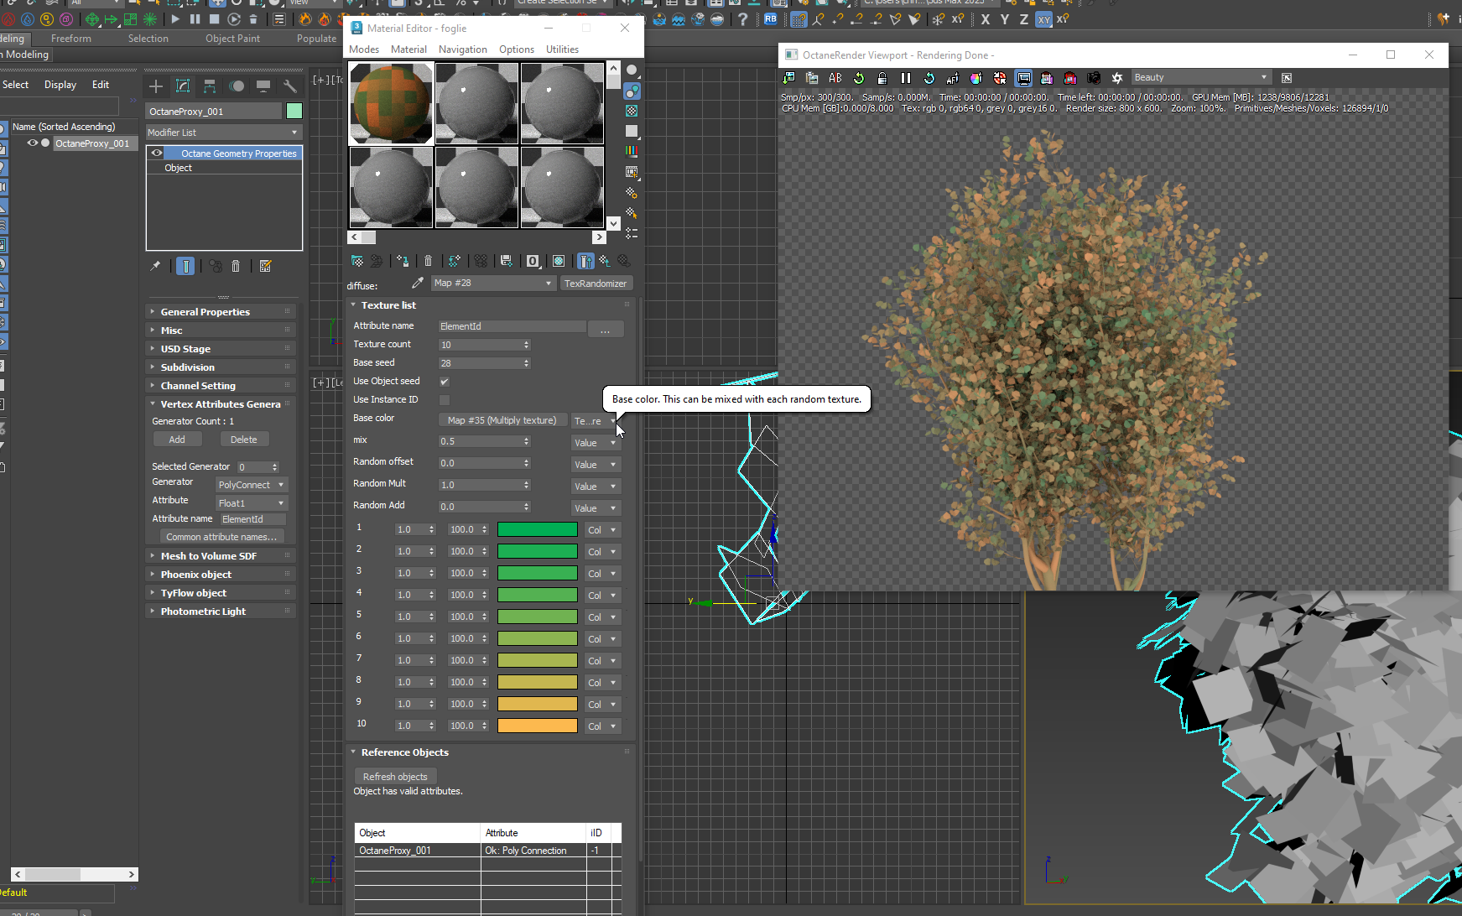Viewport: 1462px width, 916px height.
Task: Open the Utilities menu in Material Editor
Action: (562, 49)
